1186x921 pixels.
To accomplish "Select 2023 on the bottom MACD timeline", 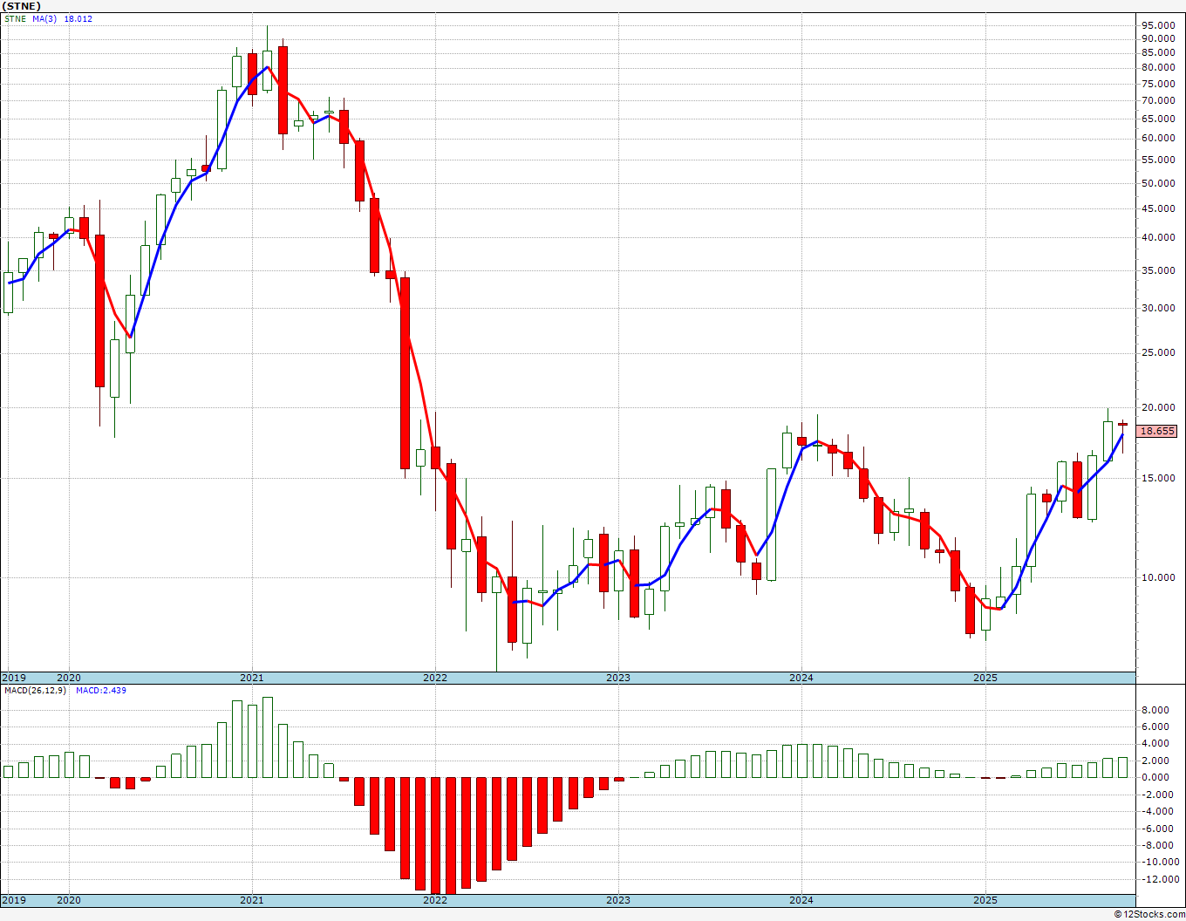I will (x=617, y=900).
